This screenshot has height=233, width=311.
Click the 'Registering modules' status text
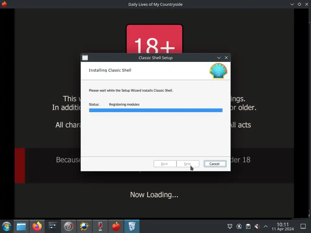pyautogui.click(x=124, y=104)
